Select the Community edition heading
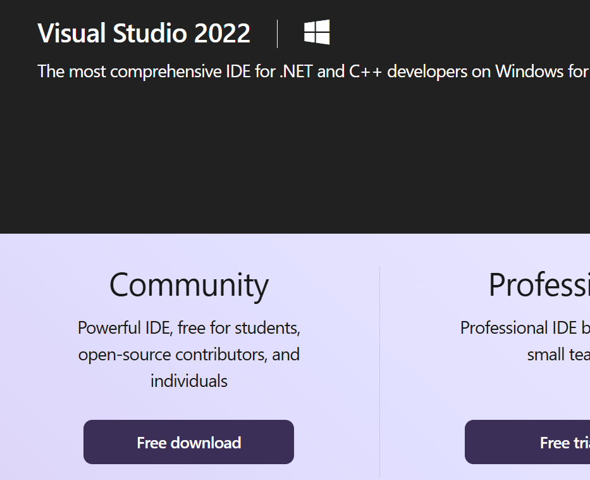The width and height of the screenshot is (590, 480). (x=188, y=285)
